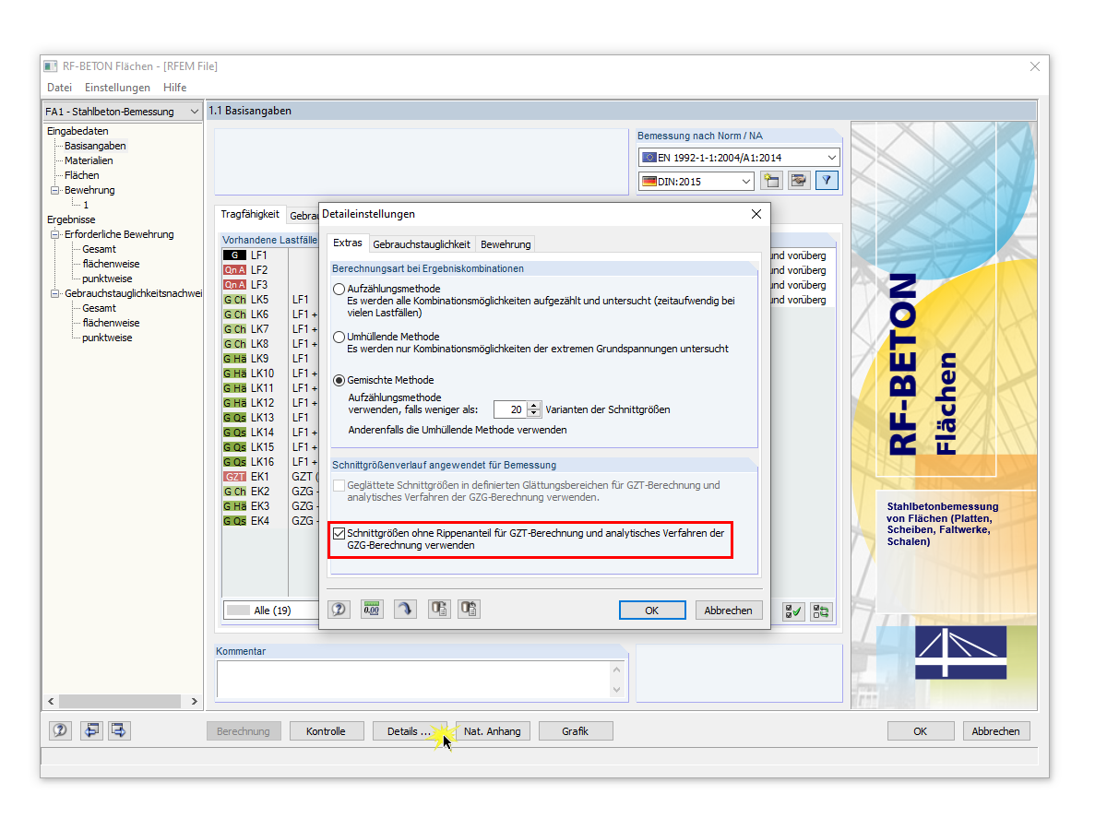
Task: Close the Detaileinstellungen dialog with X
Action: tap(756, 214)
